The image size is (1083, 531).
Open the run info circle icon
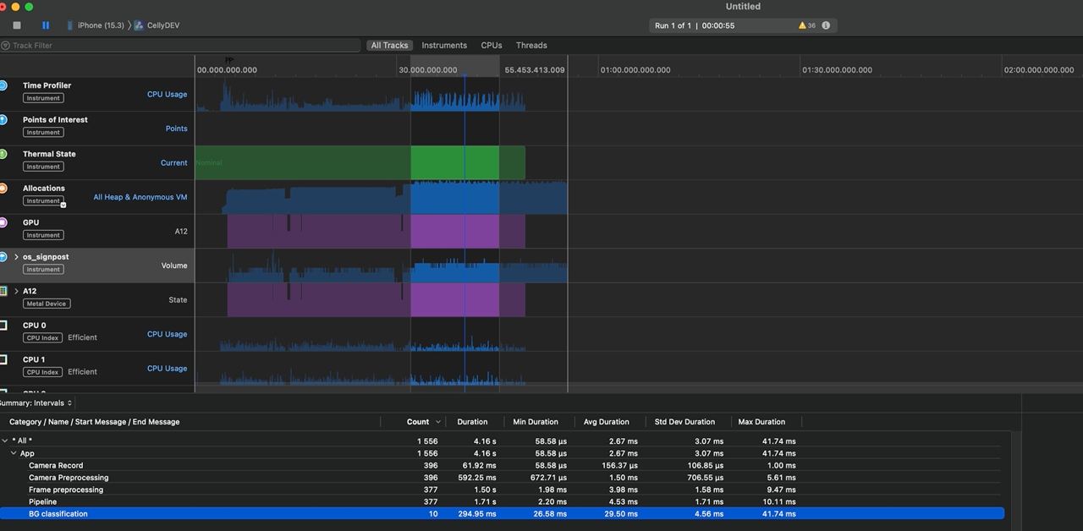pyautogui.click(x=824, y=25)
